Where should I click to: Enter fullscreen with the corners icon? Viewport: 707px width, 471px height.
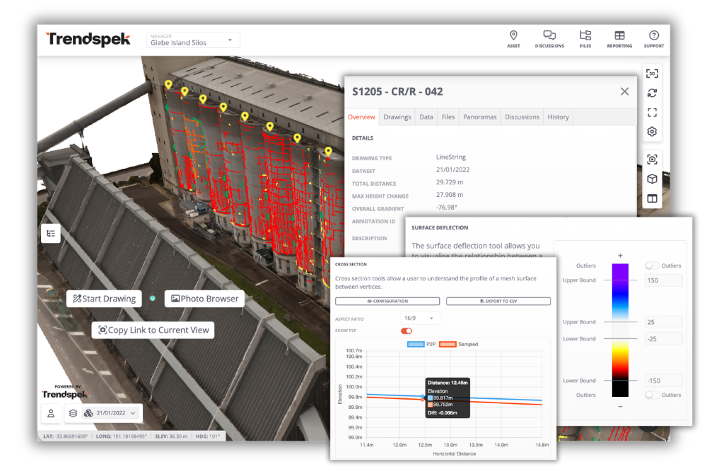pyautogui.click(x=652, y=112)
